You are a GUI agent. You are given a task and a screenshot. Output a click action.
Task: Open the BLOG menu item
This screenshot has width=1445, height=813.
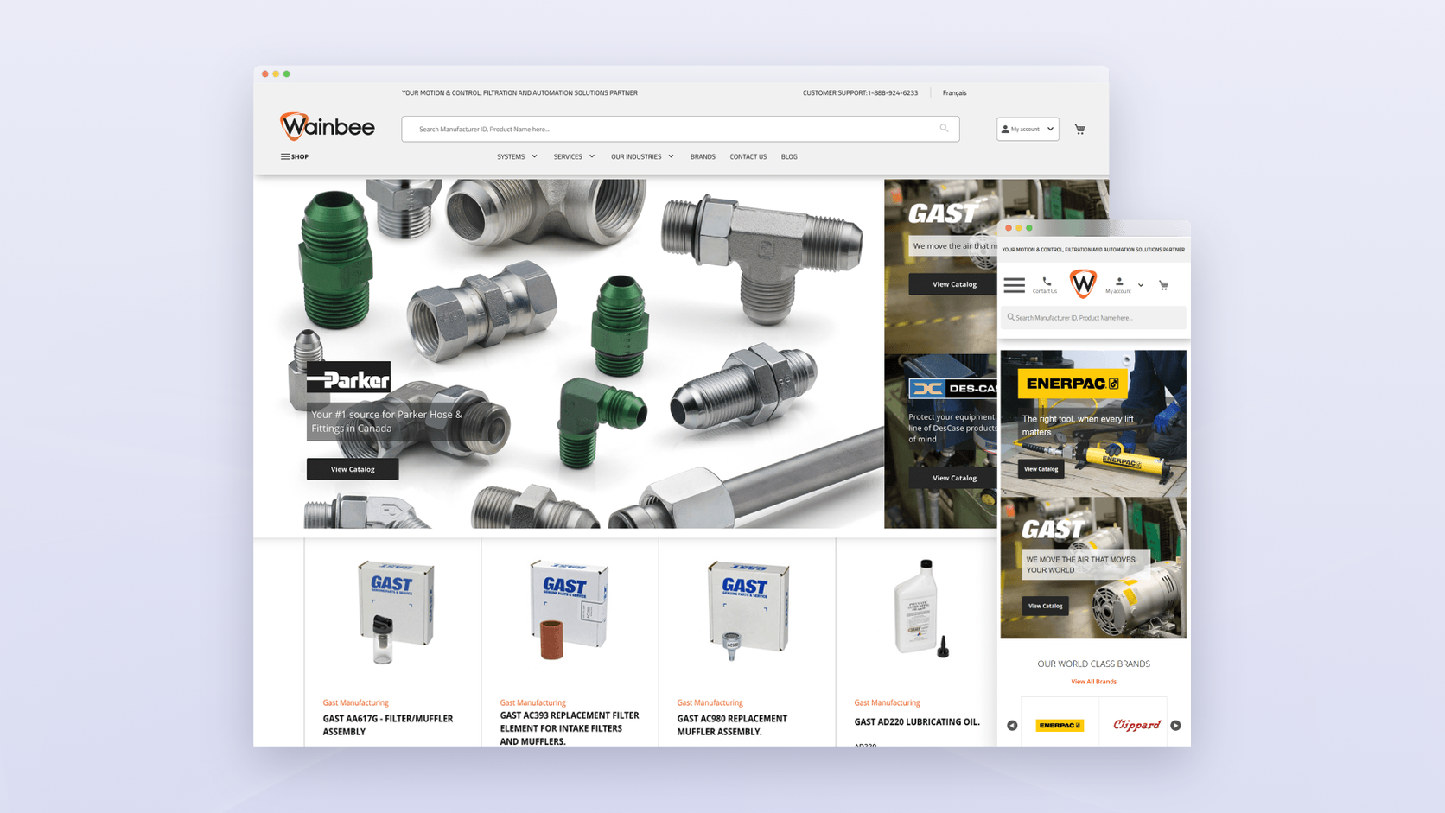pyautogui.click(x=789, y=156)
